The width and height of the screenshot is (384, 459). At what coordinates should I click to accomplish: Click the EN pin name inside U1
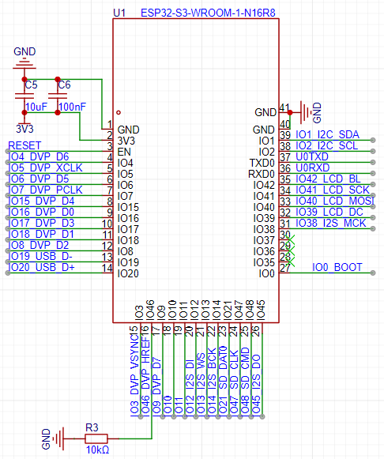(x=124, y=152)
